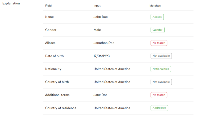The width and height of the screenshot is (197, 118).
Task: Select the Jonathan Doe alias value
Action: pos(104,43)
